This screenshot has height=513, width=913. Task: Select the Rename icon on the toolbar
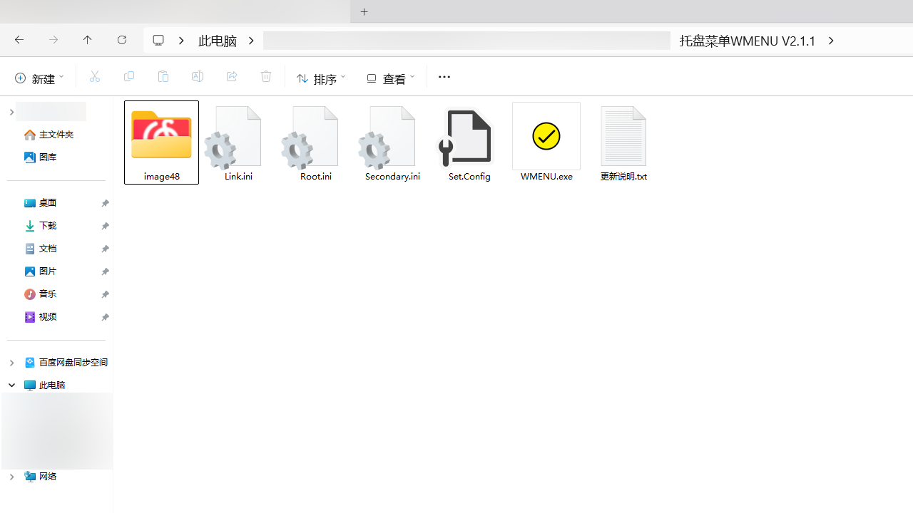coord(197,76)
